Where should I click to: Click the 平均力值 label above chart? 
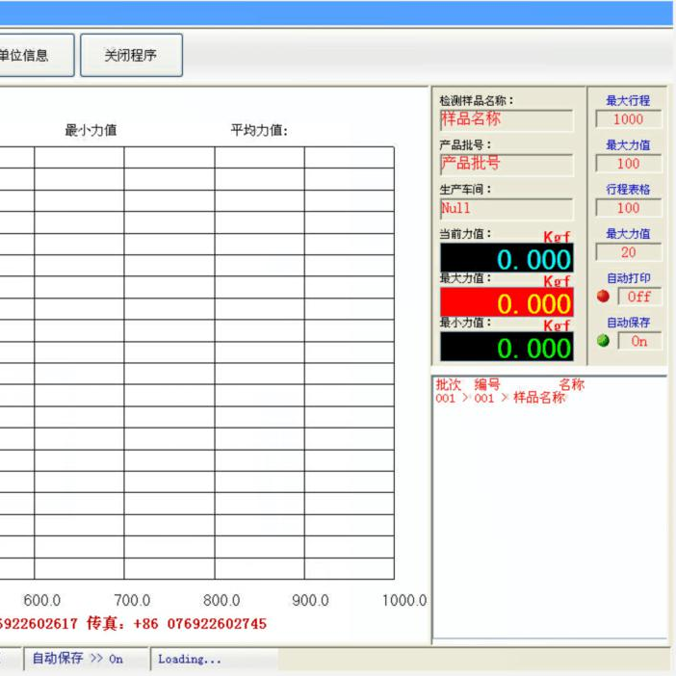click(x=259, y=131)
